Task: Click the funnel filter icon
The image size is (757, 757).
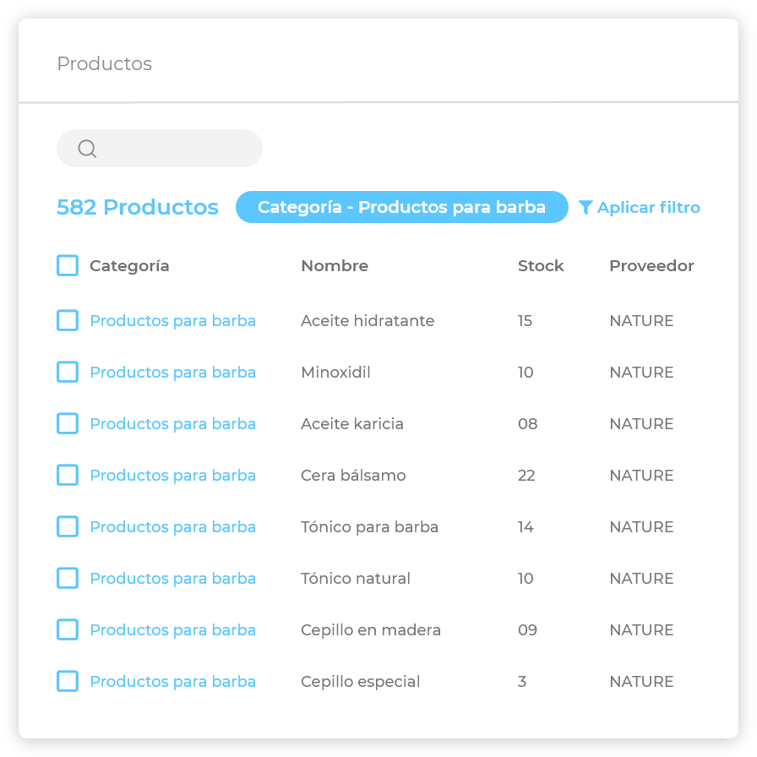Action: [x=585, y=207]
